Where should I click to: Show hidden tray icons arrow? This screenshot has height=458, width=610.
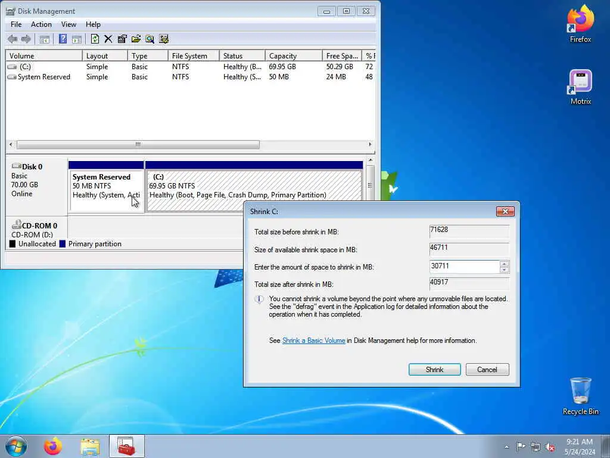506,447
